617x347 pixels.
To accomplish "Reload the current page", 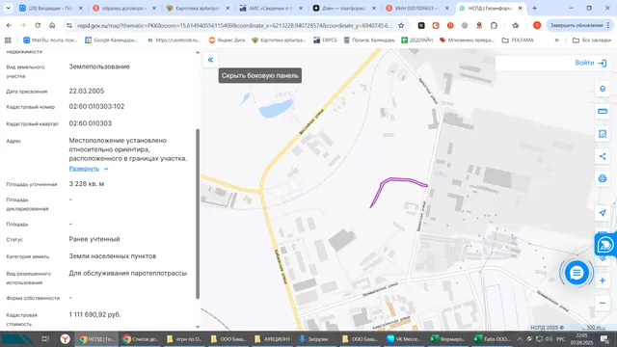I will tap(38, 25).
